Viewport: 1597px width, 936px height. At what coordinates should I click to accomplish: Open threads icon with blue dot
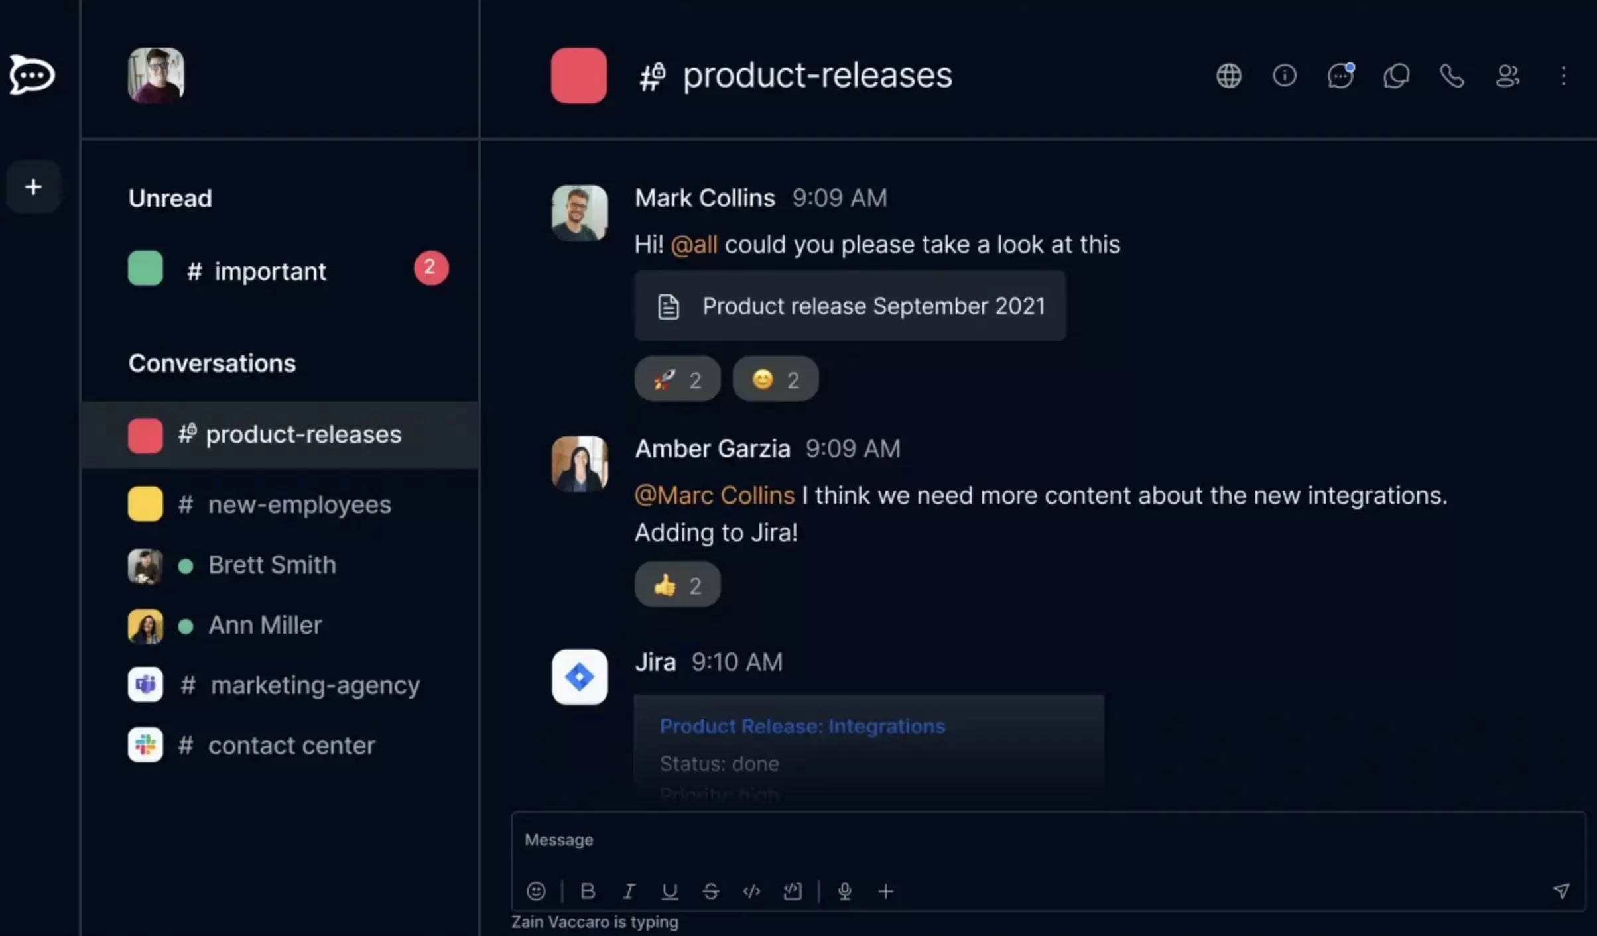1340,76
